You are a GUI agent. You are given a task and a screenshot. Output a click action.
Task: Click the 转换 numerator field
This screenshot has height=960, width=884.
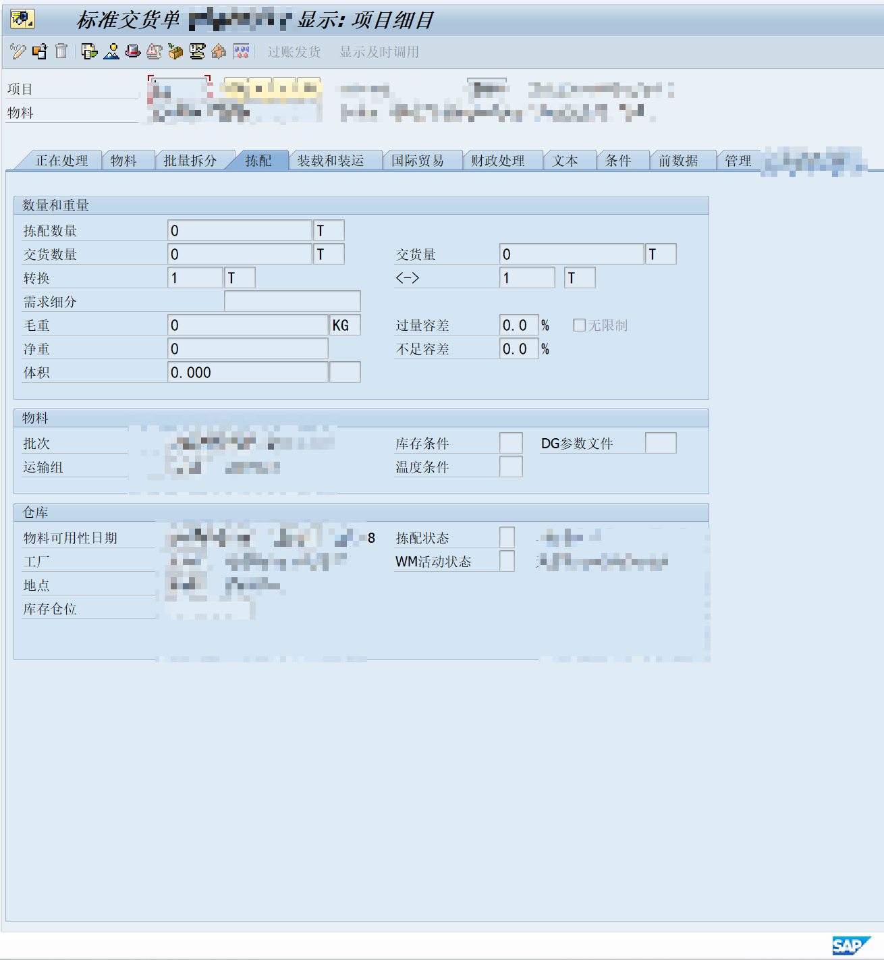[195, 278]
